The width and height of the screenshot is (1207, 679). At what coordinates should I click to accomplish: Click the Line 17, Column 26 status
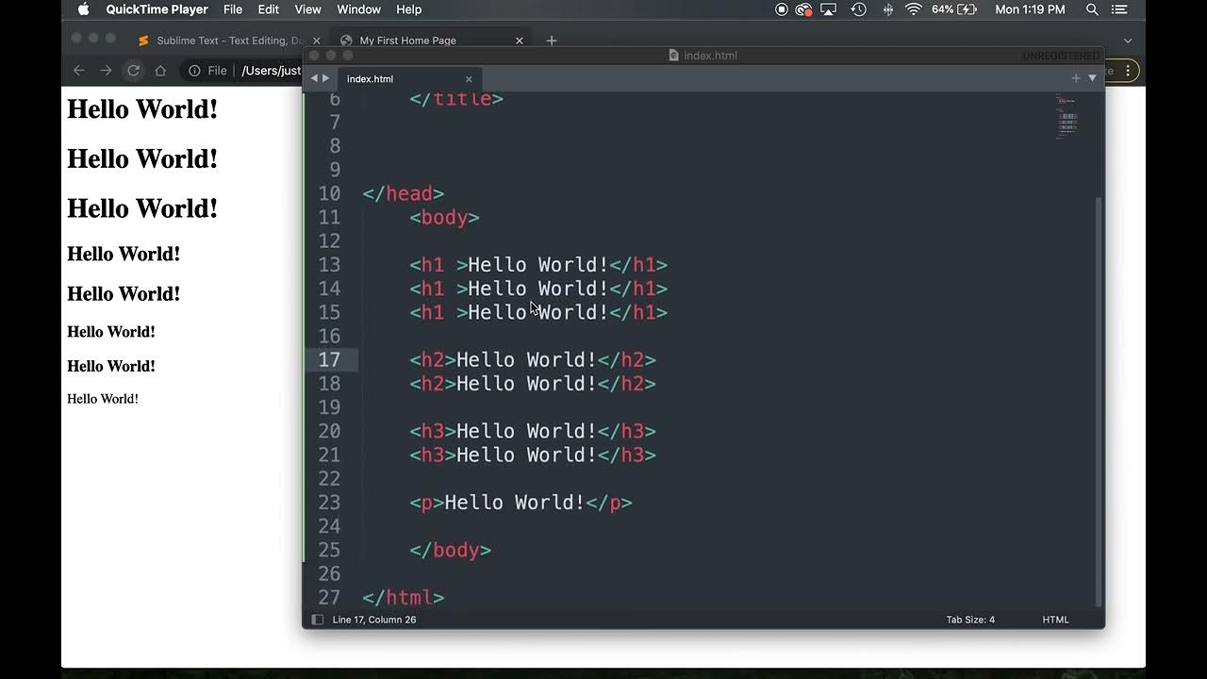click(x=374, y=620)
